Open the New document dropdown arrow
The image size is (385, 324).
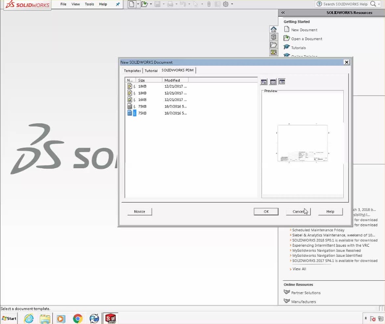point(138,4)
